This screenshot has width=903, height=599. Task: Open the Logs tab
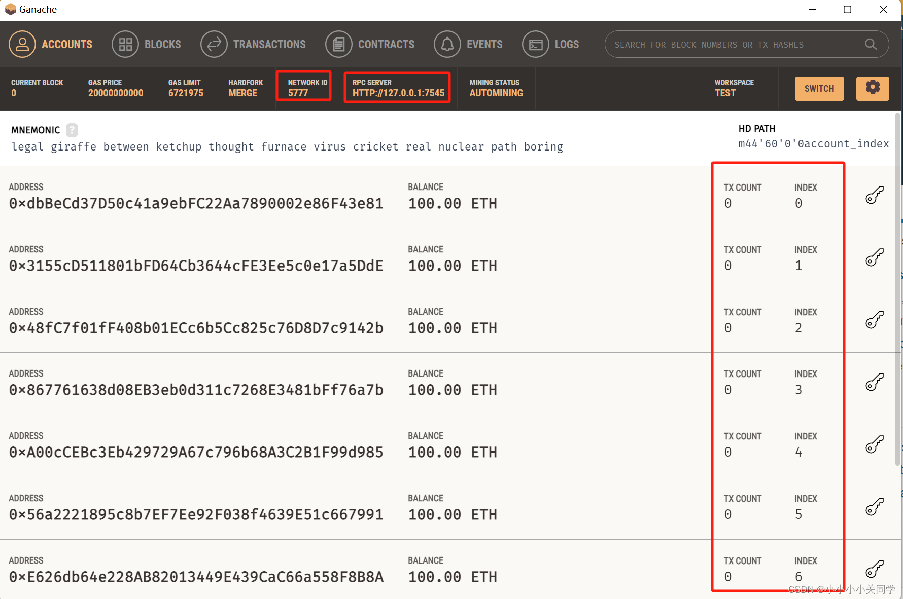click(x=550, y=44)
